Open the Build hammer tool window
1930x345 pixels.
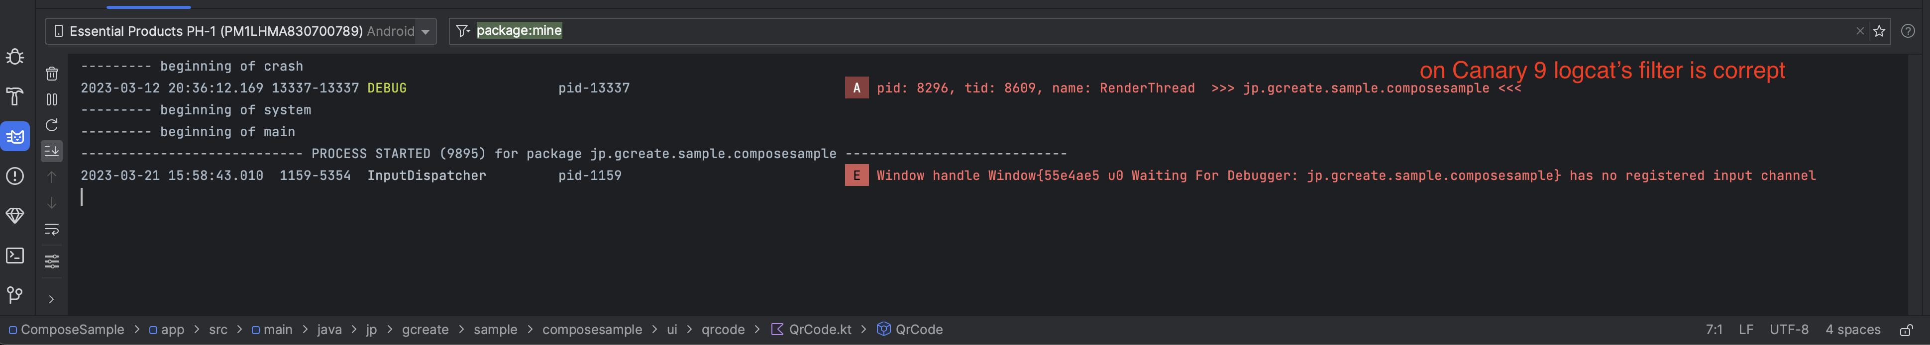[15, 96]
